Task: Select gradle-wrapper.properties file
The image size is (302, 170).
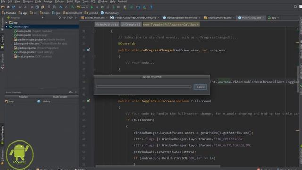Action: point(39,39)
